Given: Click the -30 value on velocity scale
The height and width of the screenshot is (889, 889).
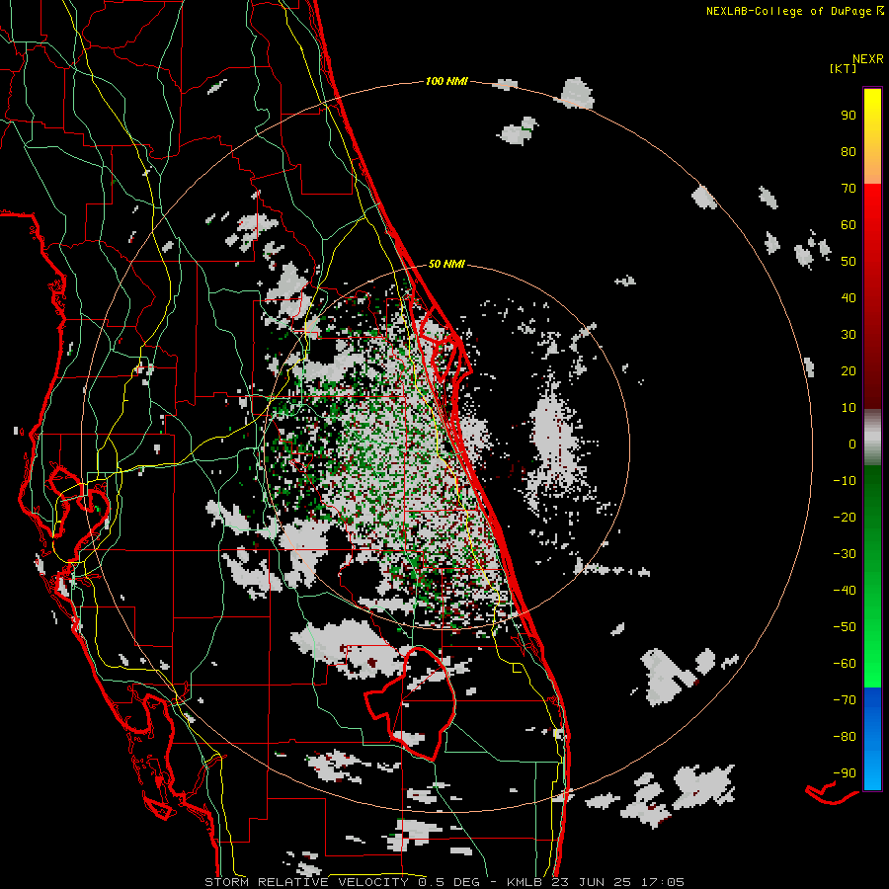Looking at the screenshot, I should [x=845, y=554].
